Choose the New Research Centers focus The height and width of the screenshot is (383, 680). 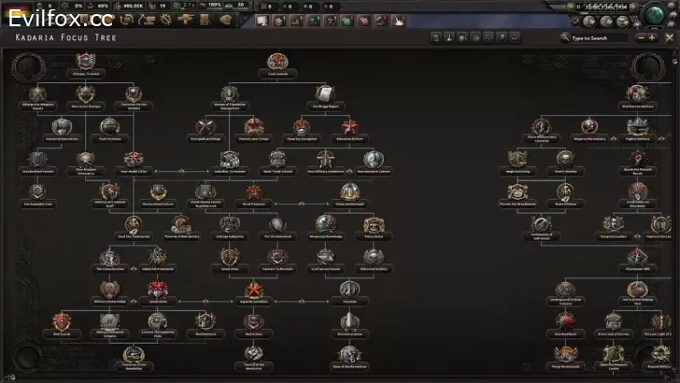pos(374,159)
